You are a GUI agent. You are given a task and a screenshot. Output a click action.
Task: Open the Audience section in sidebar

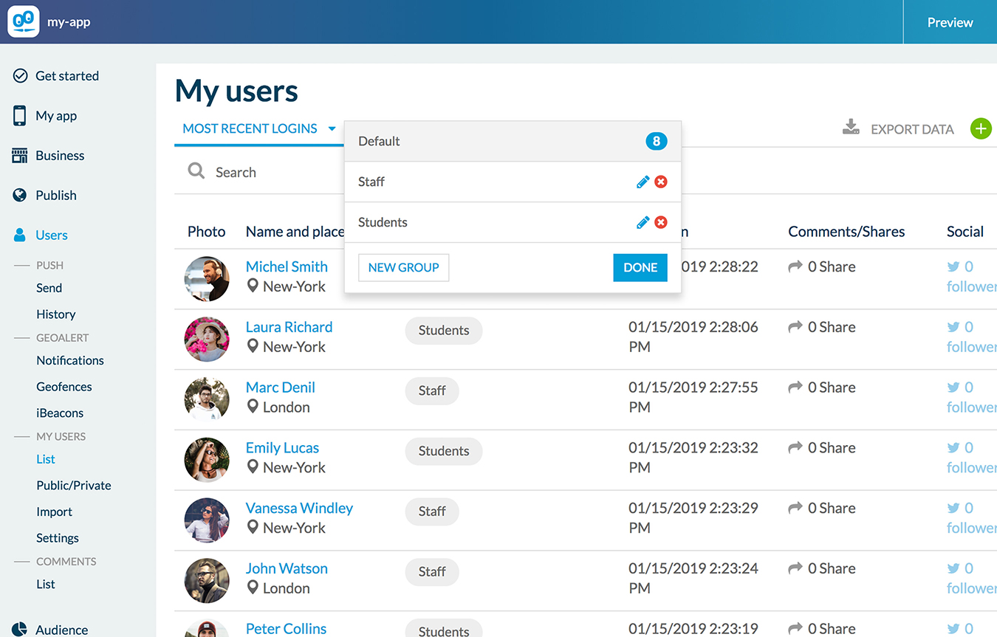61,629
